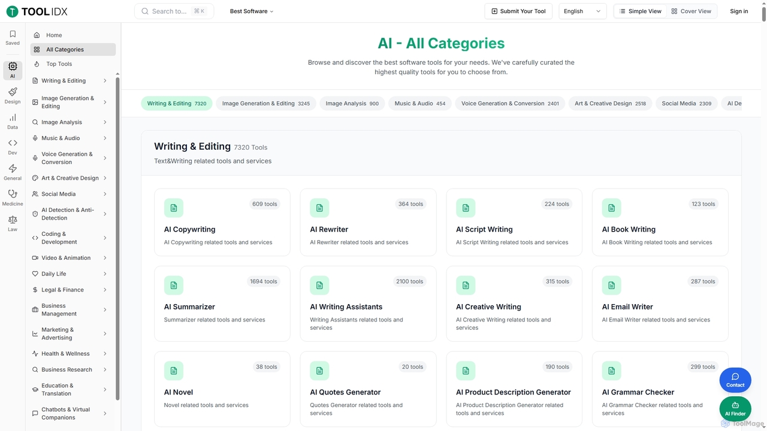Click the Sign in link

739,11
